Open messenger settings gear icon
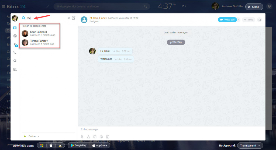This screenshot has width=276, height=150. 15,61
